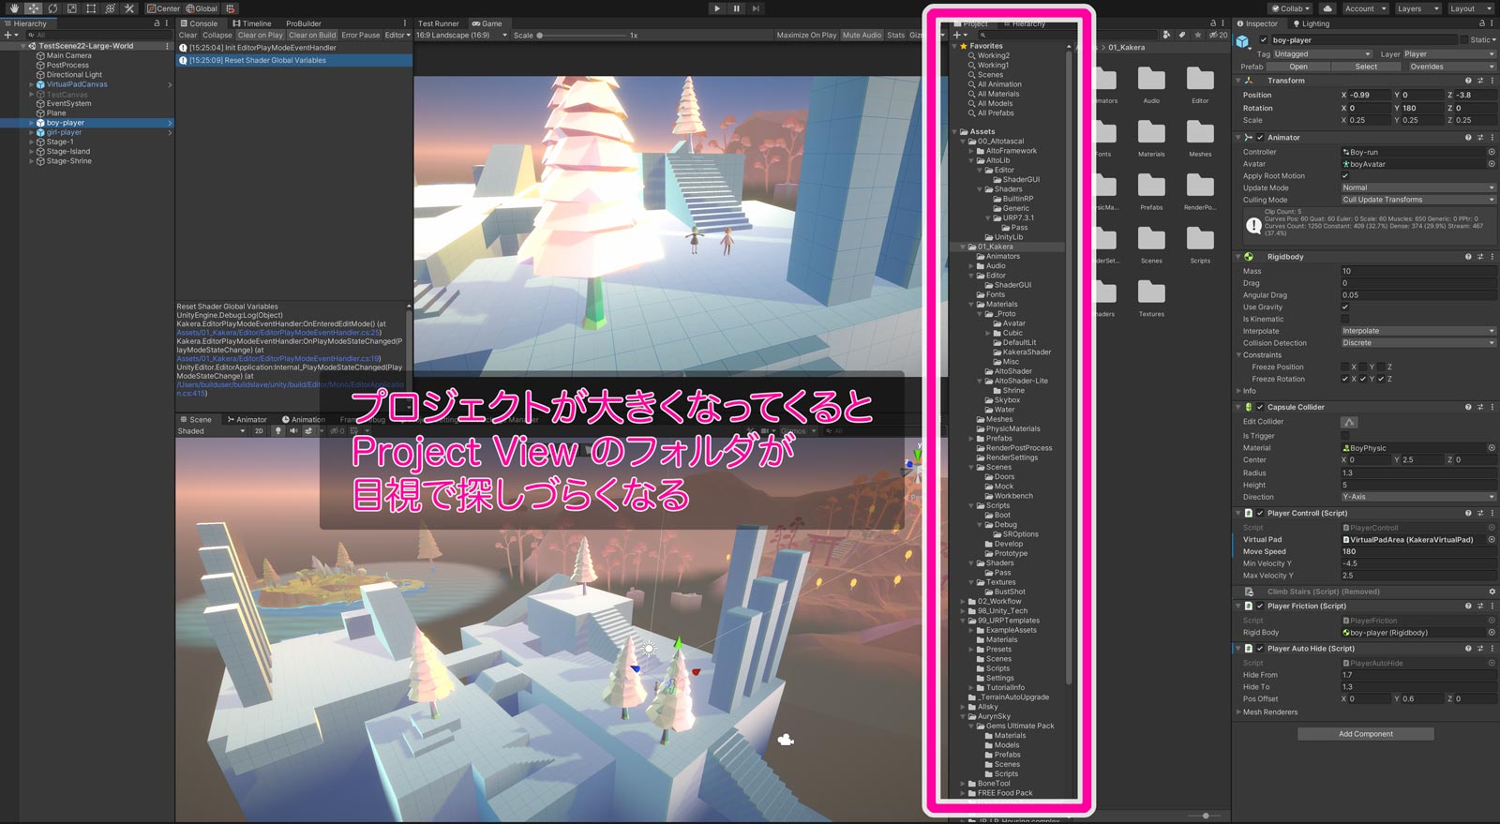Lock the Hierarchy panel with the padlock icon

click(157, 23)
